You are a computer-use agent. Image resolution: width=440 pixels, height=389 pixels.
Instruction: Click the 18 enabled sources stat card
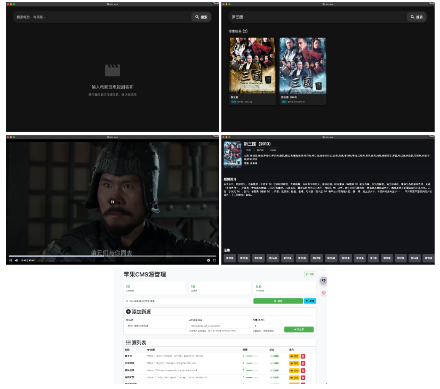[220, 288]
